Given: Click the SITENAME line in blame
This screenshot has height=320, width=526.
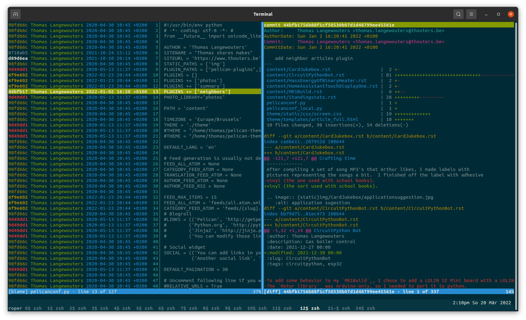Looking at the screenshot, I should coord(208,53).
